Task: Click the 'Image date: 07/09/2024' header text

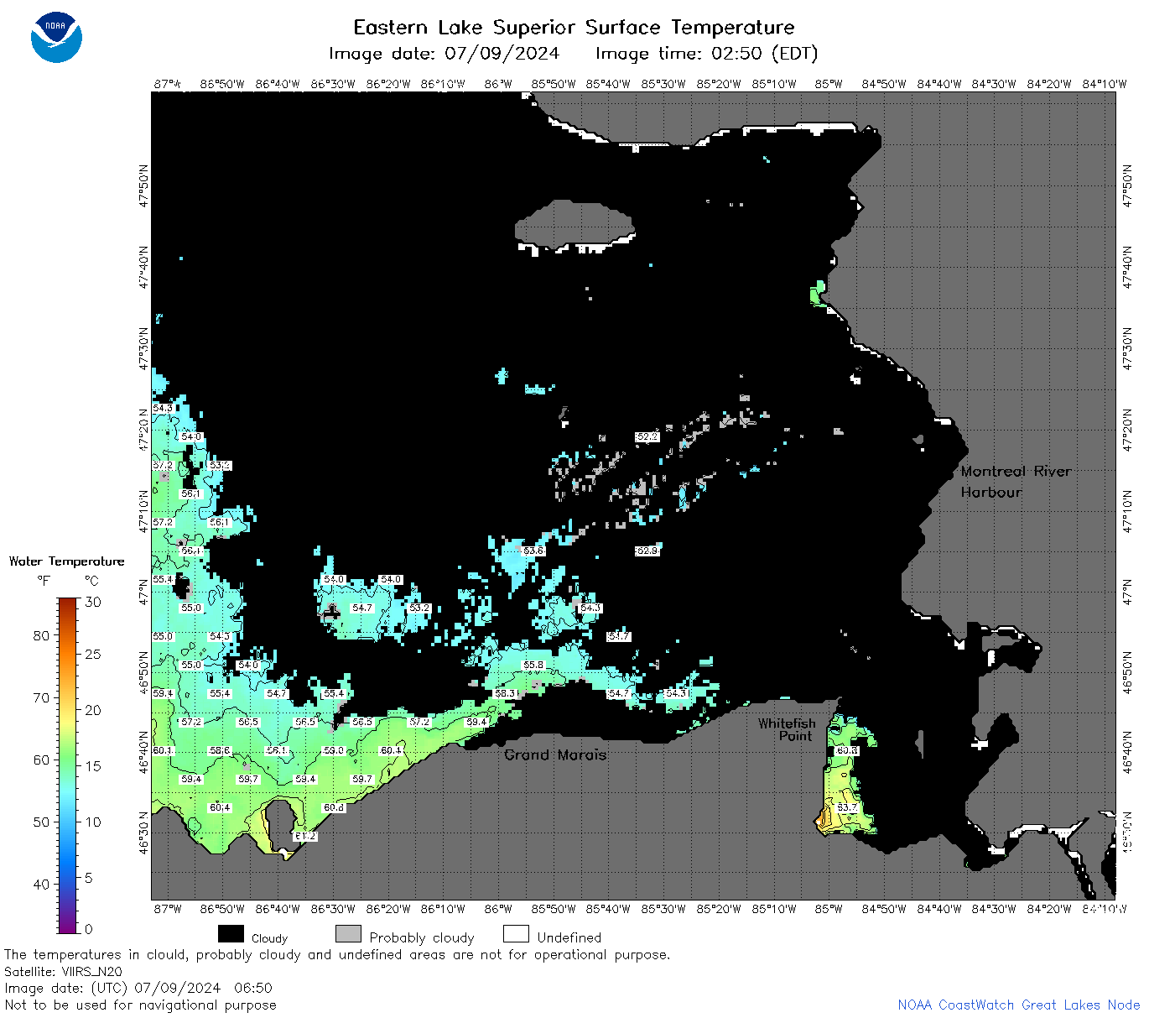Action: [444, 54]
